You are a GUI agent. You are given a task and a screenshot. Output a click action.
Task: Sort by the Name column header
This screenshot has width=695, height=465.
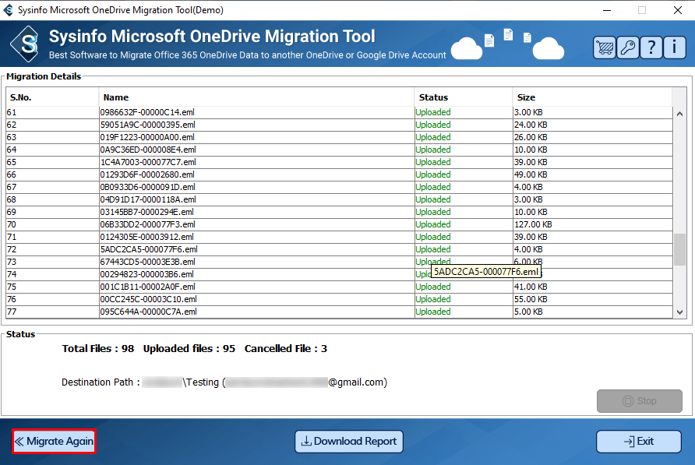[256, 97]
